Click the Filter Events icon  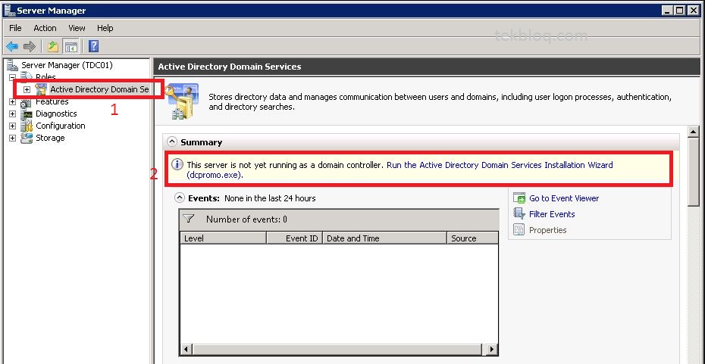[x=519, y=213]
